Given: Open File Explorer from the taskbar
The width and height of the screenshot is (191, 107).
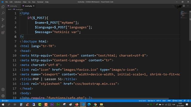Looking at the screenshot, I should (101, 104).
